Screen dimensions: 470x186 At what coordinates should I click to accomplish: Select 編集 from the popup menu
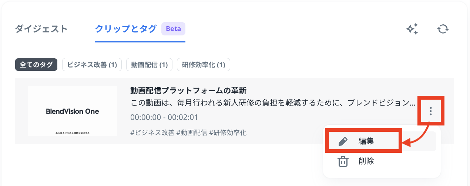366,141
